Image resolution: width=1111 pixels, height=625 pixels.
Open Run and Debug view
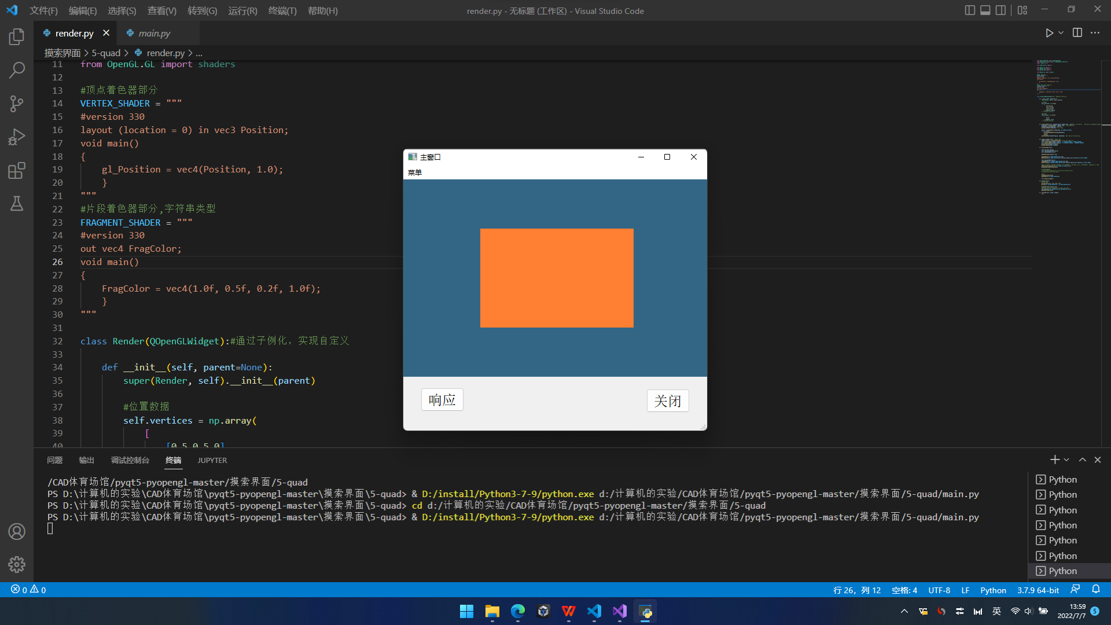coord(17,137)
